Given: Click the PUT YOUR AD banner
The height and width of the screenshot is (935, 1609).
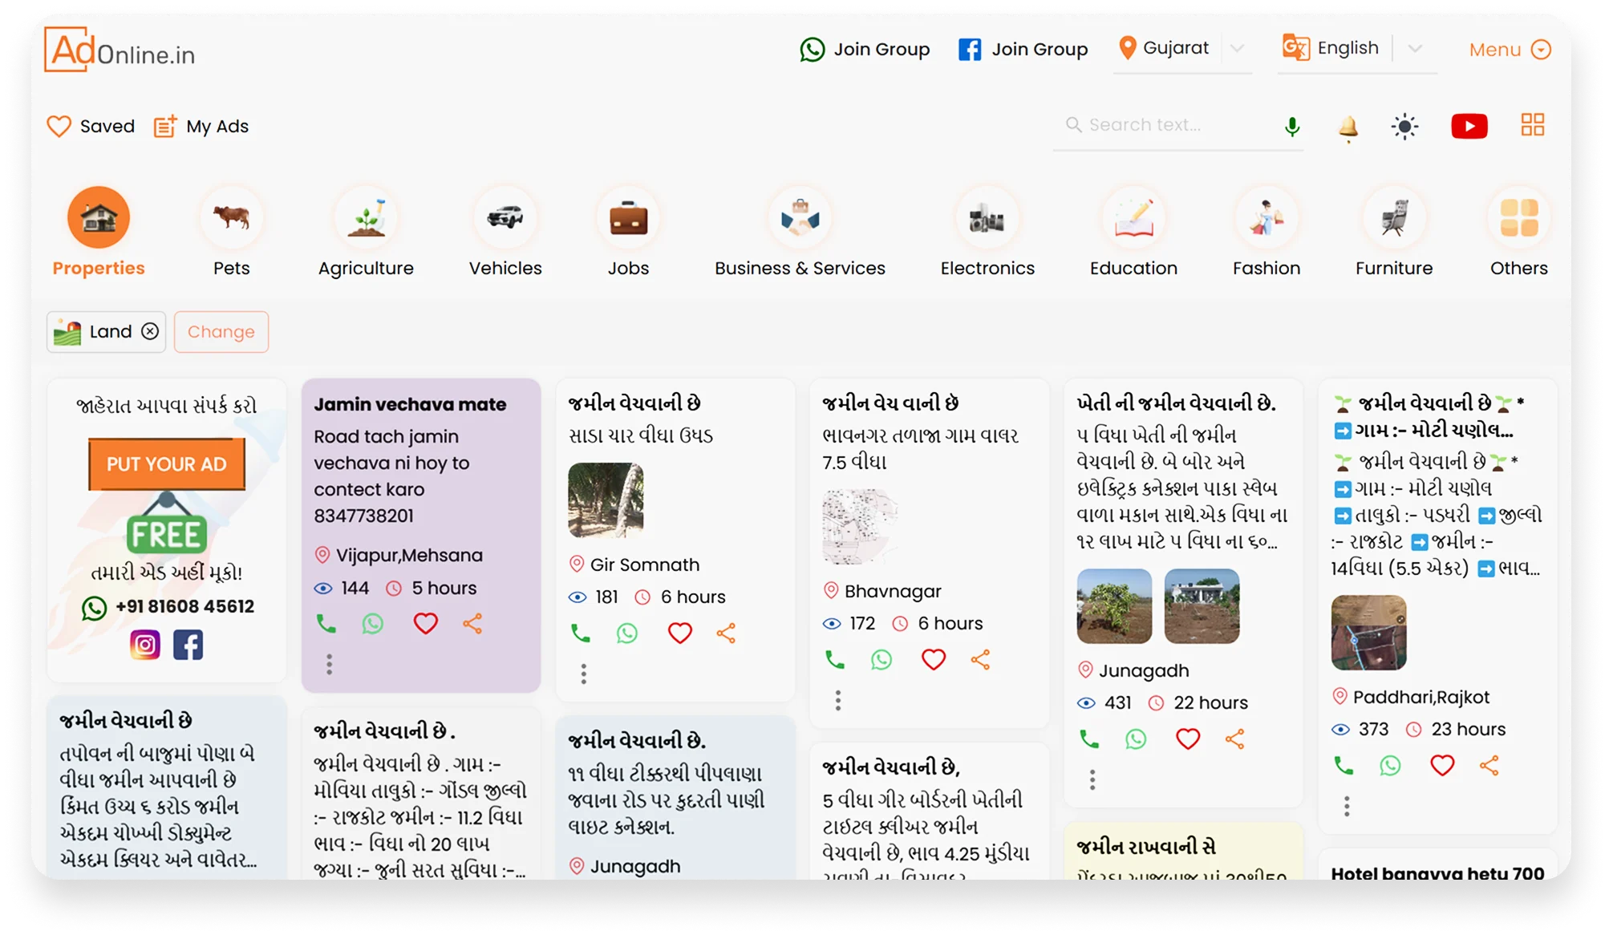Looking at the screenshot, I should (x=167, y=464).
